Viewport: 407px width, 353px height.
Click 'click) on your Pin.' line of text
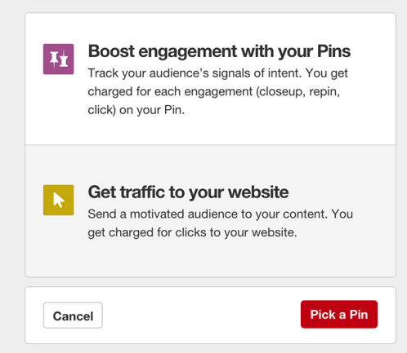(x=136, y=110)
